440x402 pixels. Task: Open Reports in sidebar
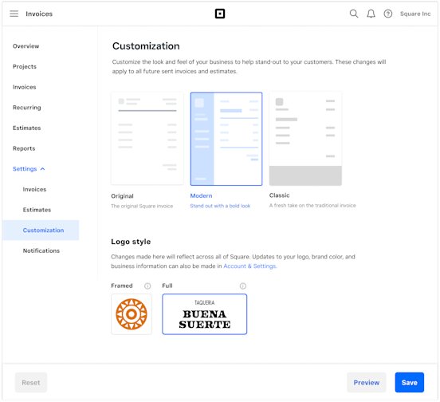click(x=24, y=148)
